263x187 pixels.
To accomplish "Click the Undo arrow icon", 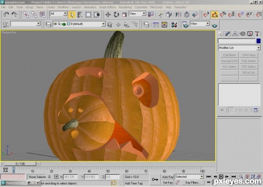I will pos(6,14).
